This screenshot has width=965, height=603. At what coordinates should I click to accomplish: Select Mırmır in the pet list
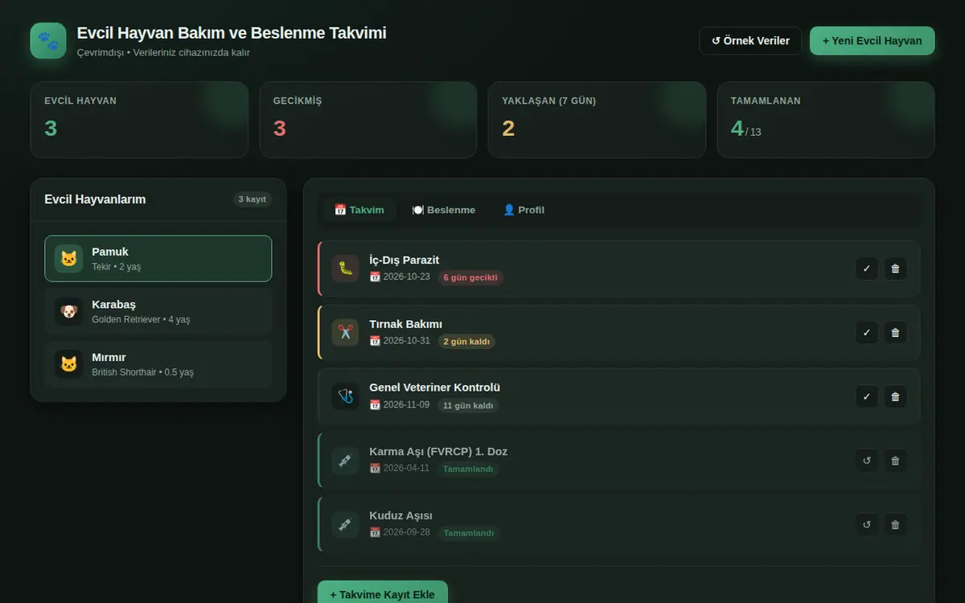coord(158,364)
